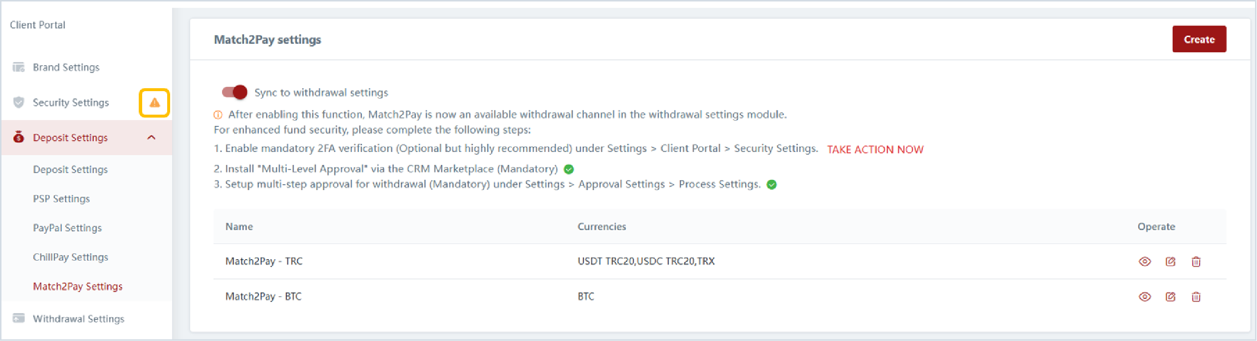Click the Create button
Screen dimensions: 1257x341
(1199, 39)
